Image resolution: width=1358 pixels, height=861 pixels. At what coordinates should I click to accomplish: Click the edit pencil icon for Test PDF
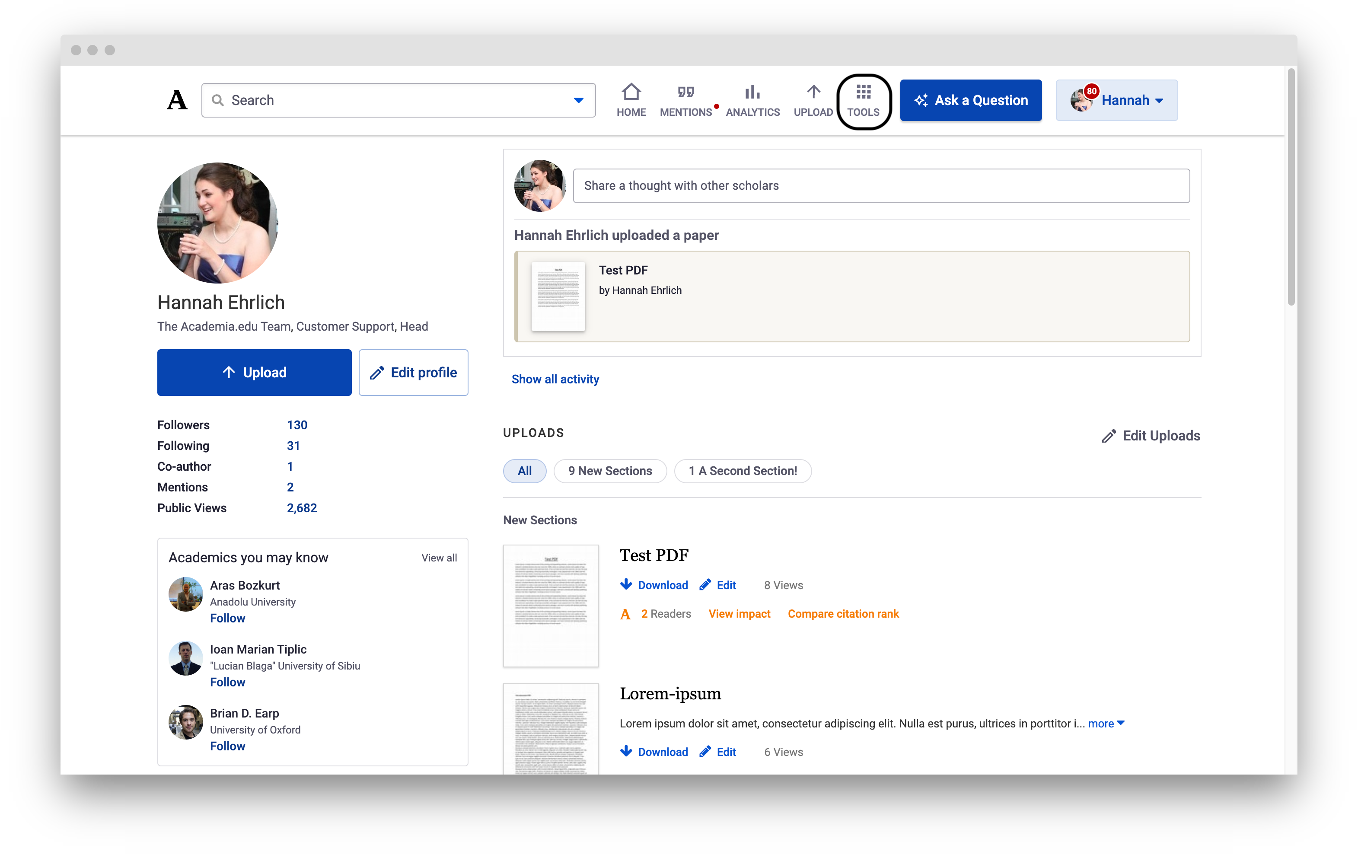pos(705,585)
